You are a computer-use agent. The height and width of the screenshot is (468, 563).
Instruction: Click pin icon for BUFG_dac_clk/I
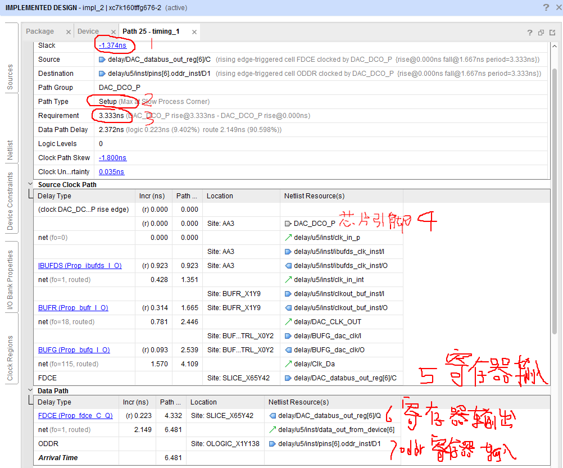(x=288, y=336)
